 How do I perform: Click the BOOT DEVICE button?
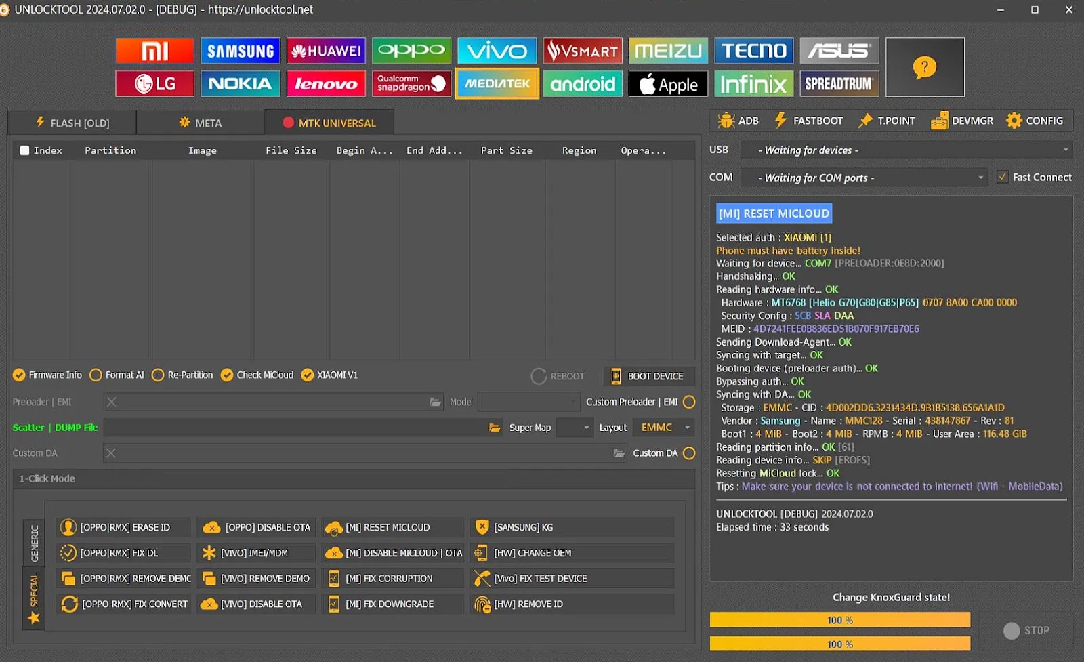coord(648,376)
